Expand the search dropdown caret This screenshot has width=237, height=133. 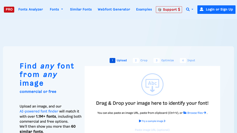[193, 10]
